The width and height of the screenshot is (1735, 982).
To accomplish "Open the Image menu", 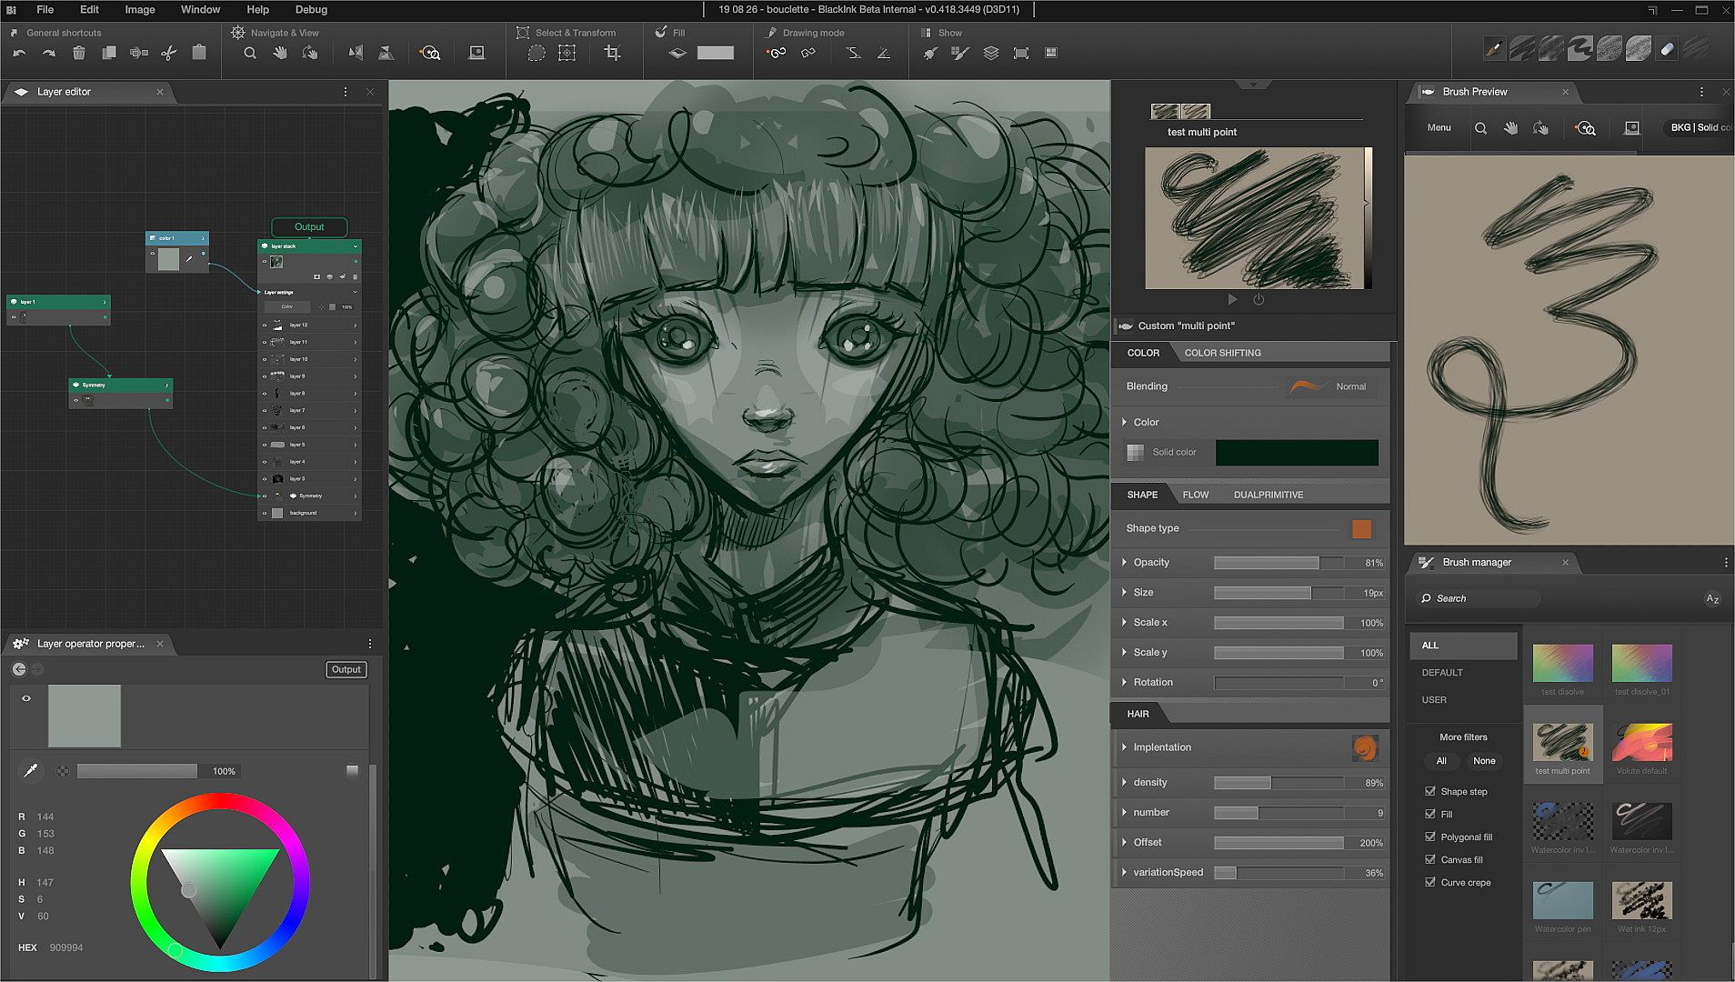I will 139,10.
